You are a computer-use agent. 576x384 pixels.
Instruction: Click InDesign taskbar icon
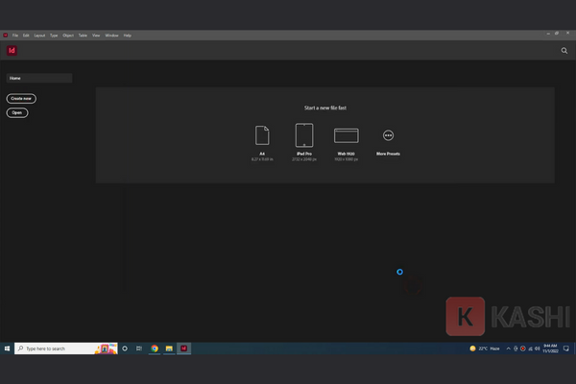[183, 348]
